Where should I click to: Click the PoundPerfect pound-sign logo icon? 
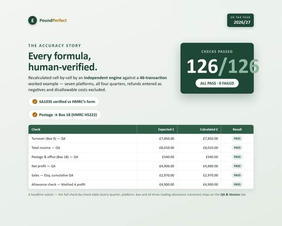33,20
